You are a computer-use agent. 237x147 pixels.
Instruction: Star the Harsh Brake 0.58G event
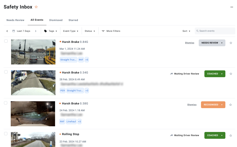tap(230, 105)
